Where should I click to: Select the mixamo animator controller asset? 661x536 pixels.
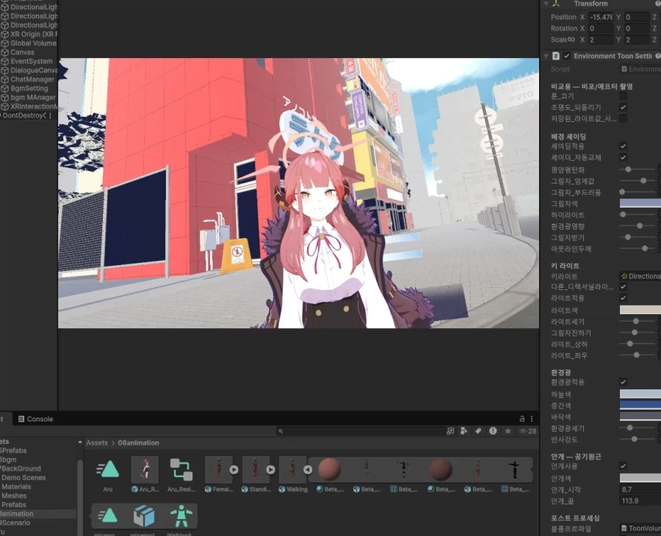107,515
